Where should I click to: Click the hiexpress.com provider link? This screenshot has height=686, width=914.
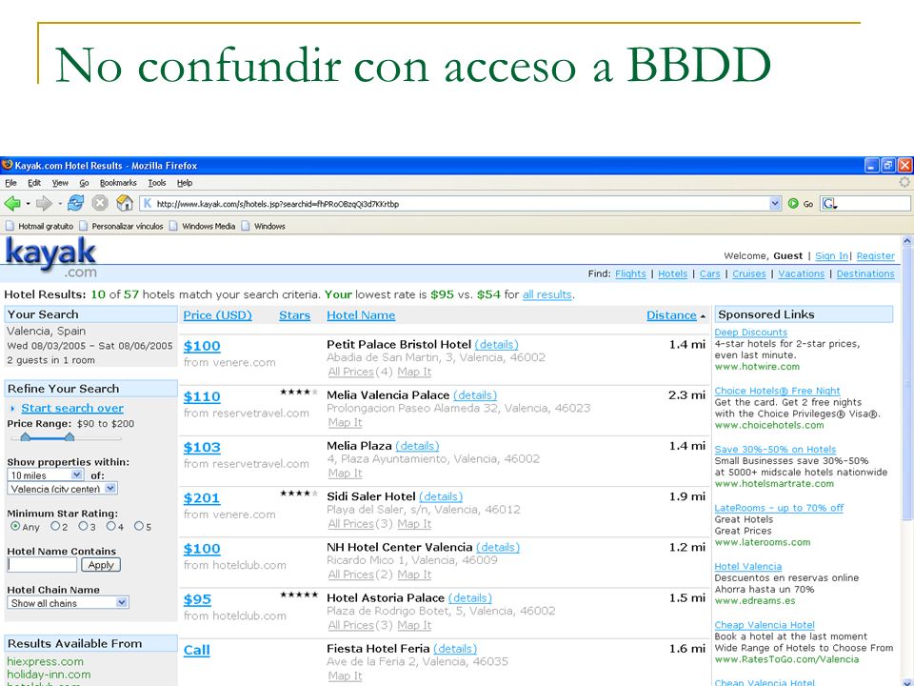click(x=45, y=661)
